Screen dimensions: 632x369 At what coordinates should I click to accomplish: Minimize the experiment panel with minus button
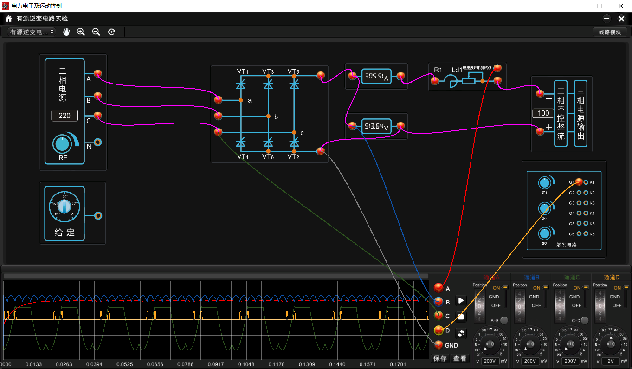[x=607, y=19]
